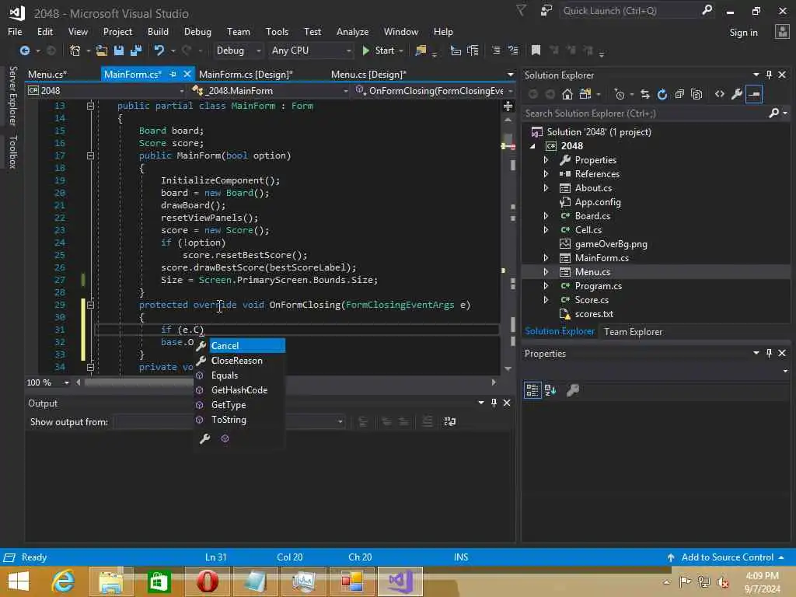The image size is (796, 597).
Task: Switch to MainForm.cs [Design] tab
Action: pos(246,74)
